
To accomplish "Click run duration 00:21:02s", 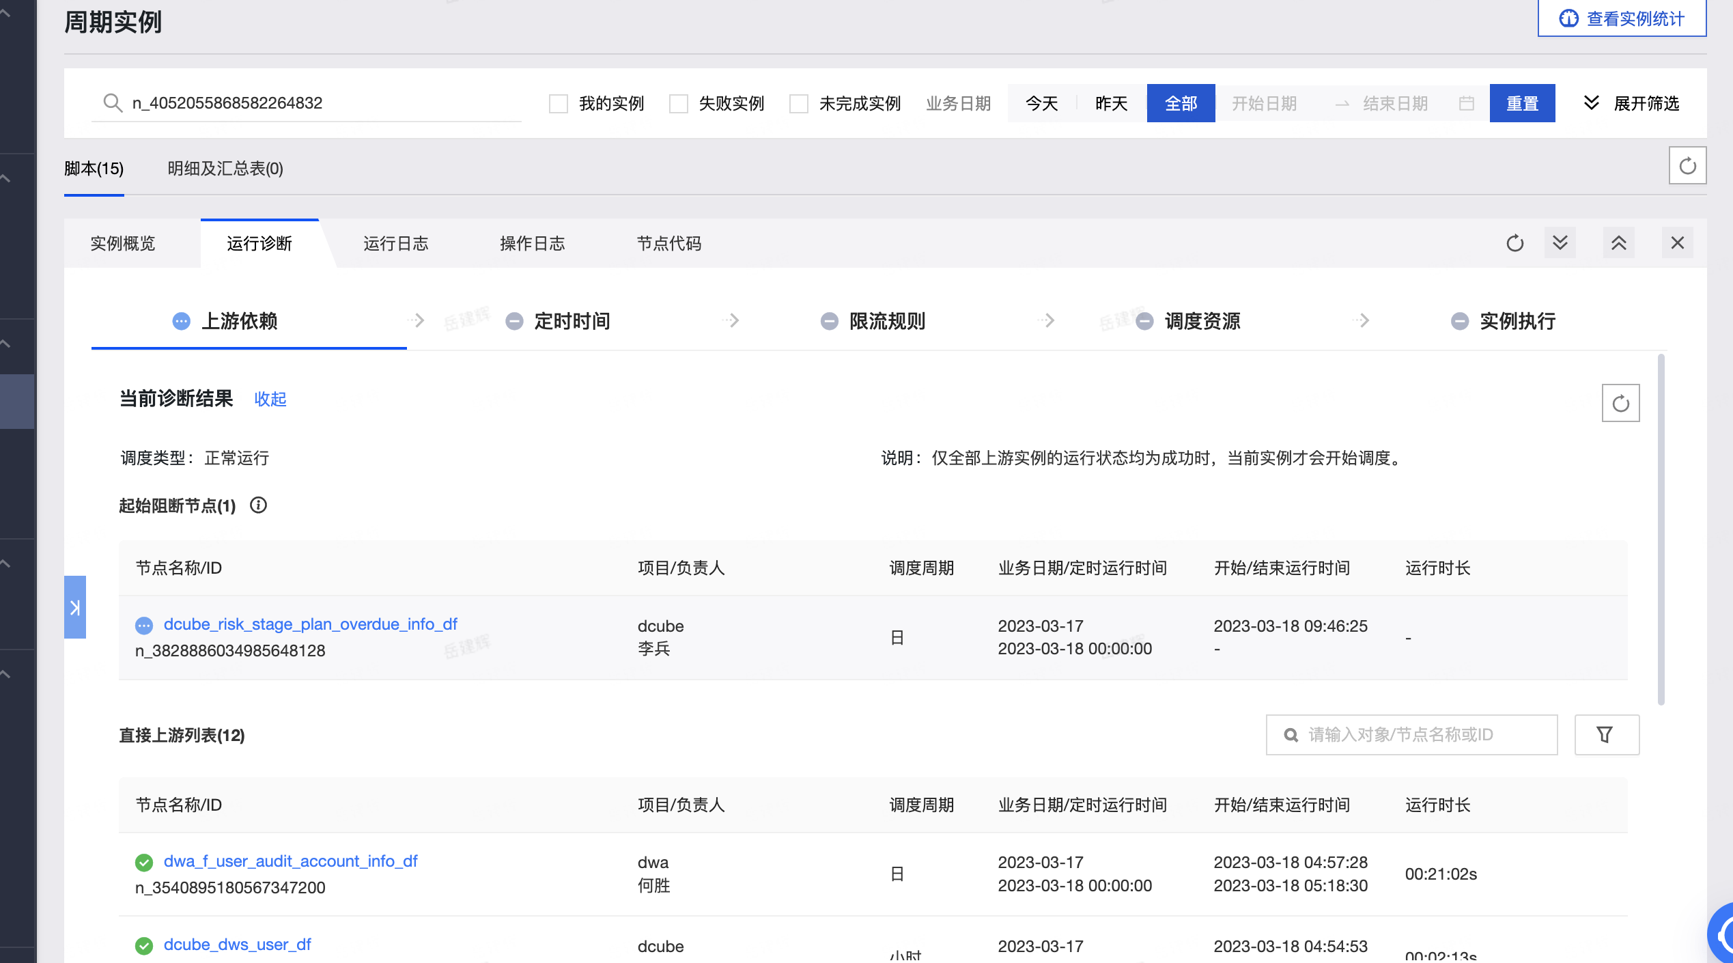I will [1441, 874].
